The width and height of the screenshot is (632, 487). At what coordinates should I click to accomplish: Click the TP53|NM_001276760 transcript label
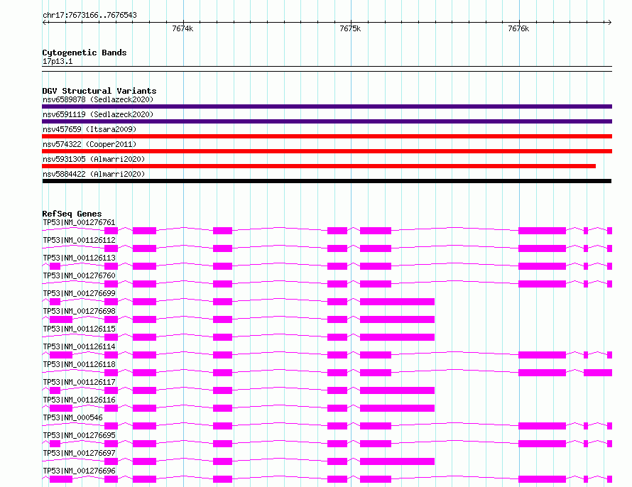point(79,275)
